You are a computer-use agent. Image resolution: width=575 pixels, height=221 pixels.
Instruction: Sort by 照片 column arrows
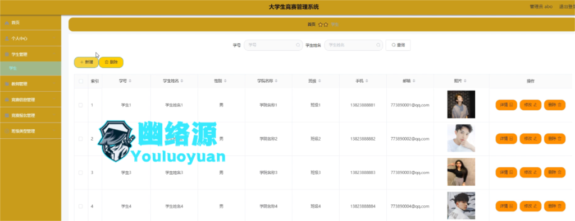click(x=465, y=81)
